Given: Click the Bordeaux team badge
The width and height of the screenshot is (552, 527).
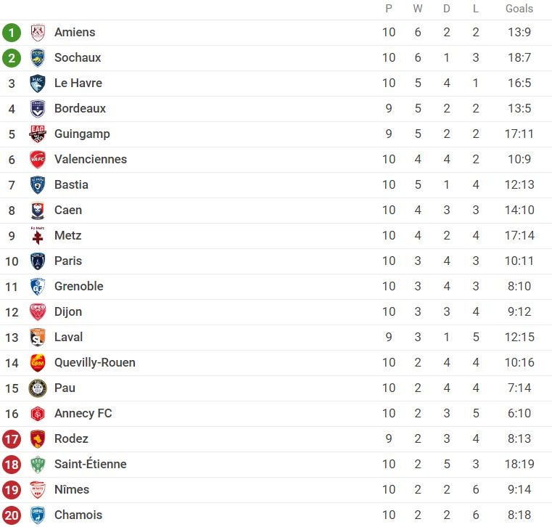Looking at the screenshot, I should coord(38,109).
